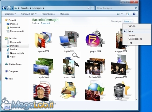Expand the view options arrow next to the view icon

click(x=122, y=14)
